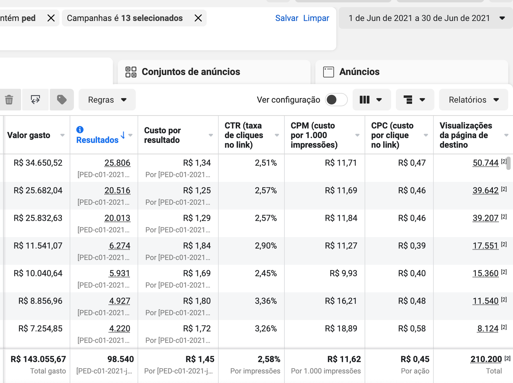Click the 210.200 total page views
Viewport: 513px width, 383px height.
click(x=486, y=359)
